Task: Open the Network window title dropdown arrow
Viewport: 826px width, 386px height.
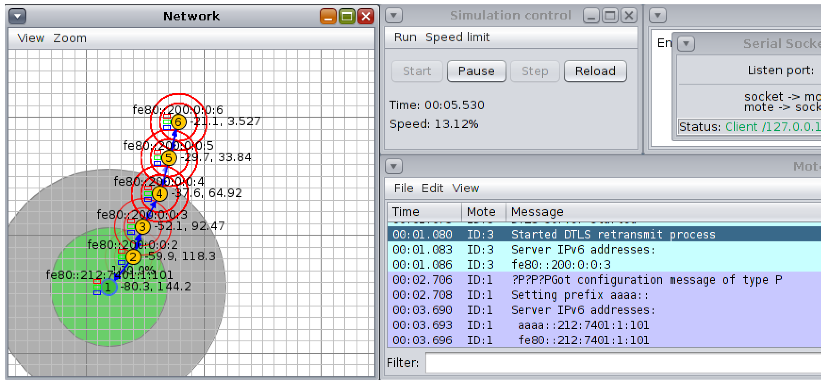Action: pos(17,16)
